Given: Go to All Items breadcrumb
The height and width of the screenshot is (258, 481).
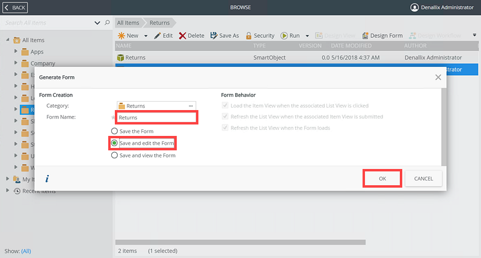Looking at the screenshot, I should coord(128,23).
